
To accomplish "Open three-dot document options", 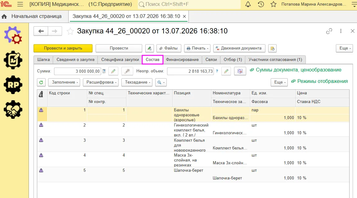I will tap(341, 31).
